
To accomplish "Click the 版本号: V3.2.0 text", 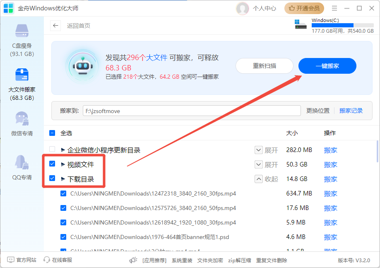I will [x=354, y=261].
